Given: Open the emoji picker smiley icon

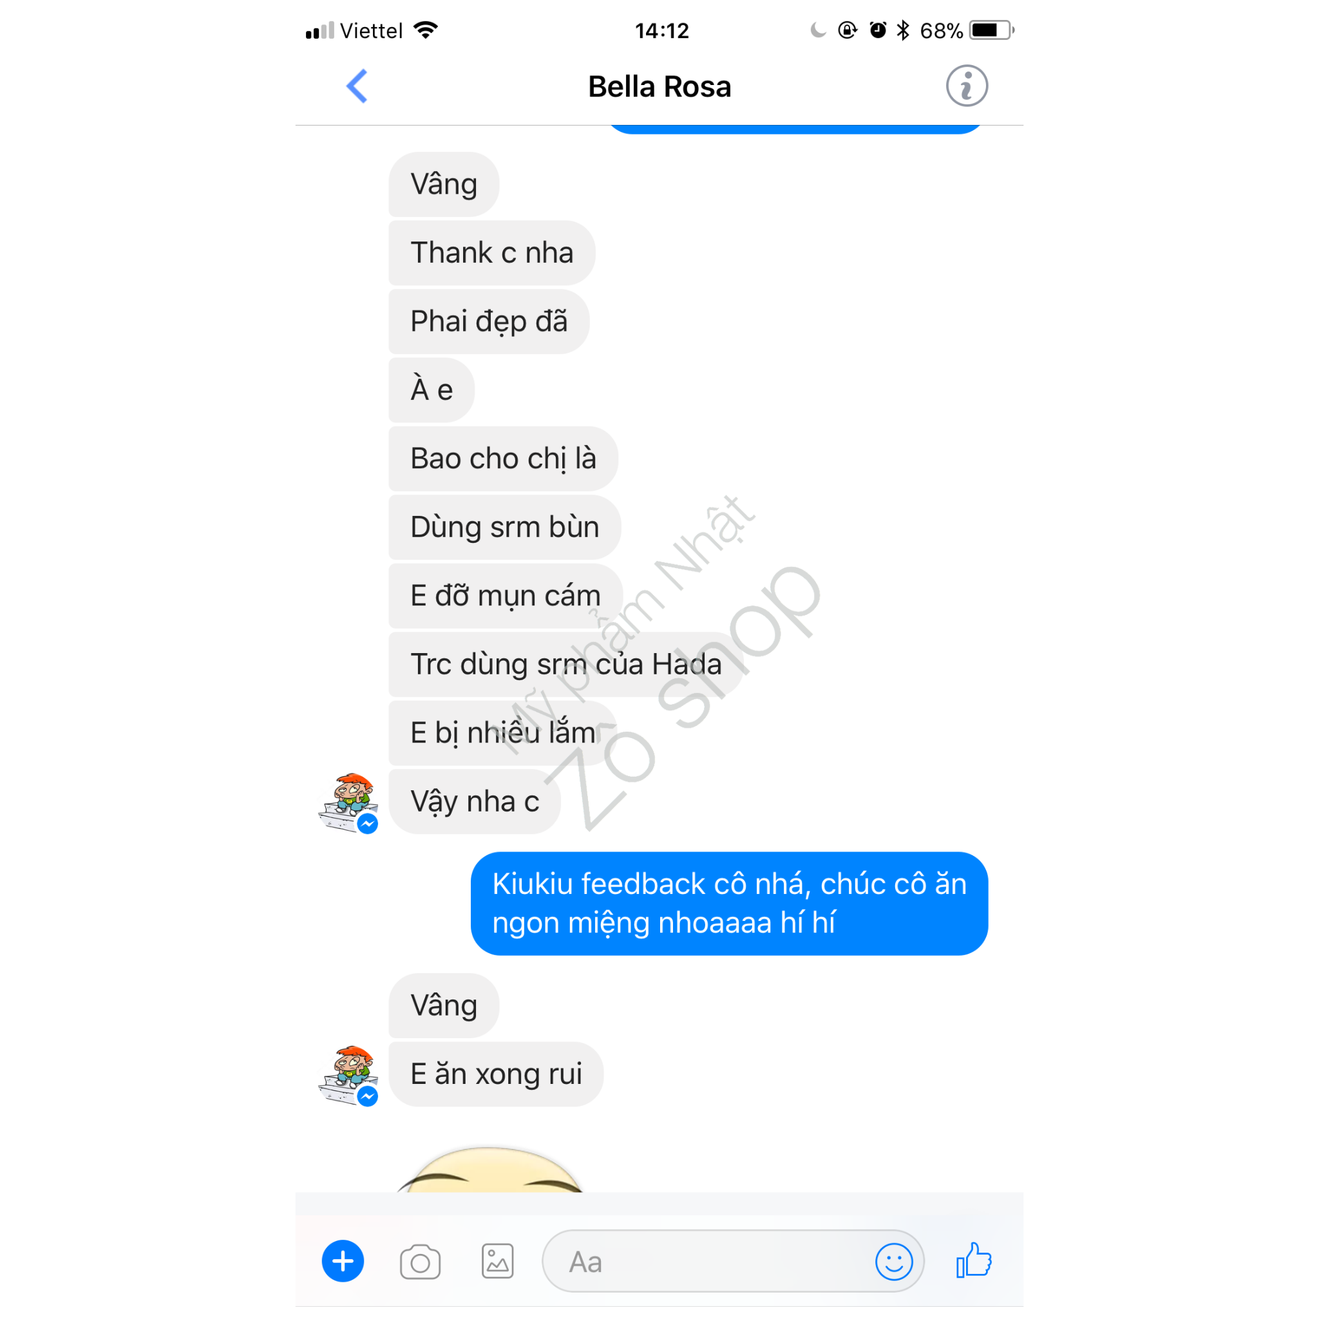Looking at the screenshot, I should [894, 1261].
